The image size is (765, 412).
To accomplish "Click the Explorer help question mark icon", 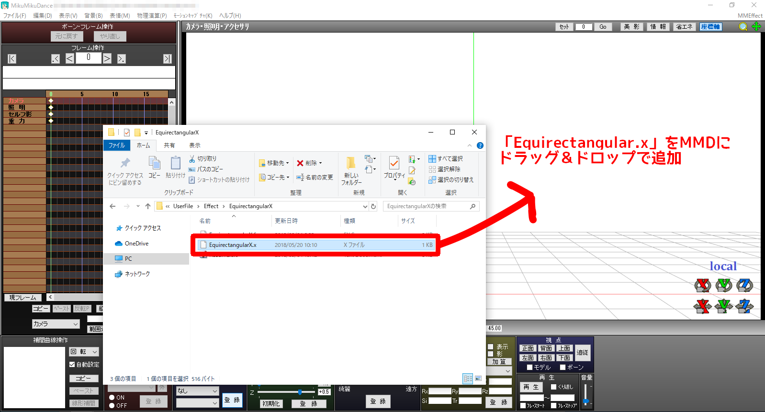I will pyautogui.click(x=480, y=145).
